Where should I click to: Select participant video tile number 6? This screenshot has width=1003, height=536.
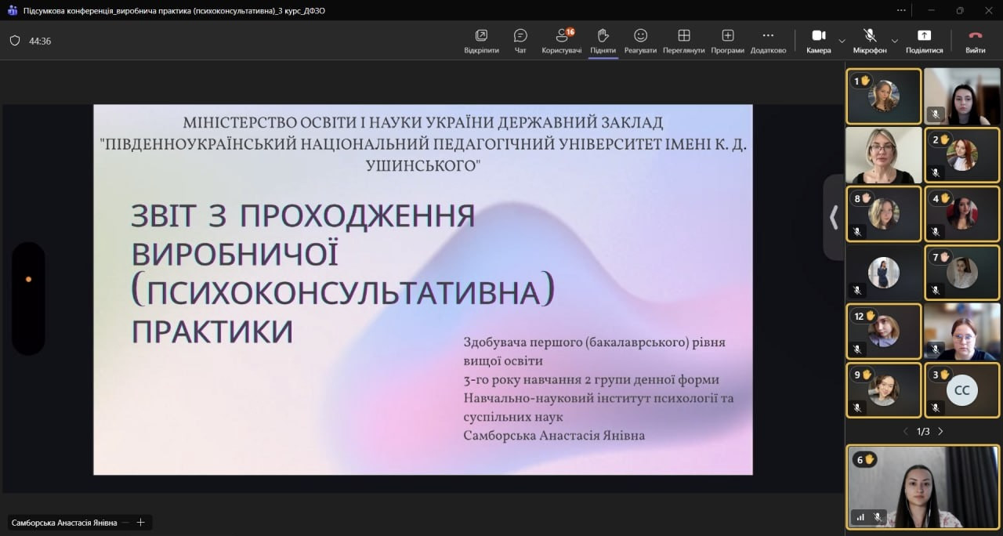tap(923, 487)
